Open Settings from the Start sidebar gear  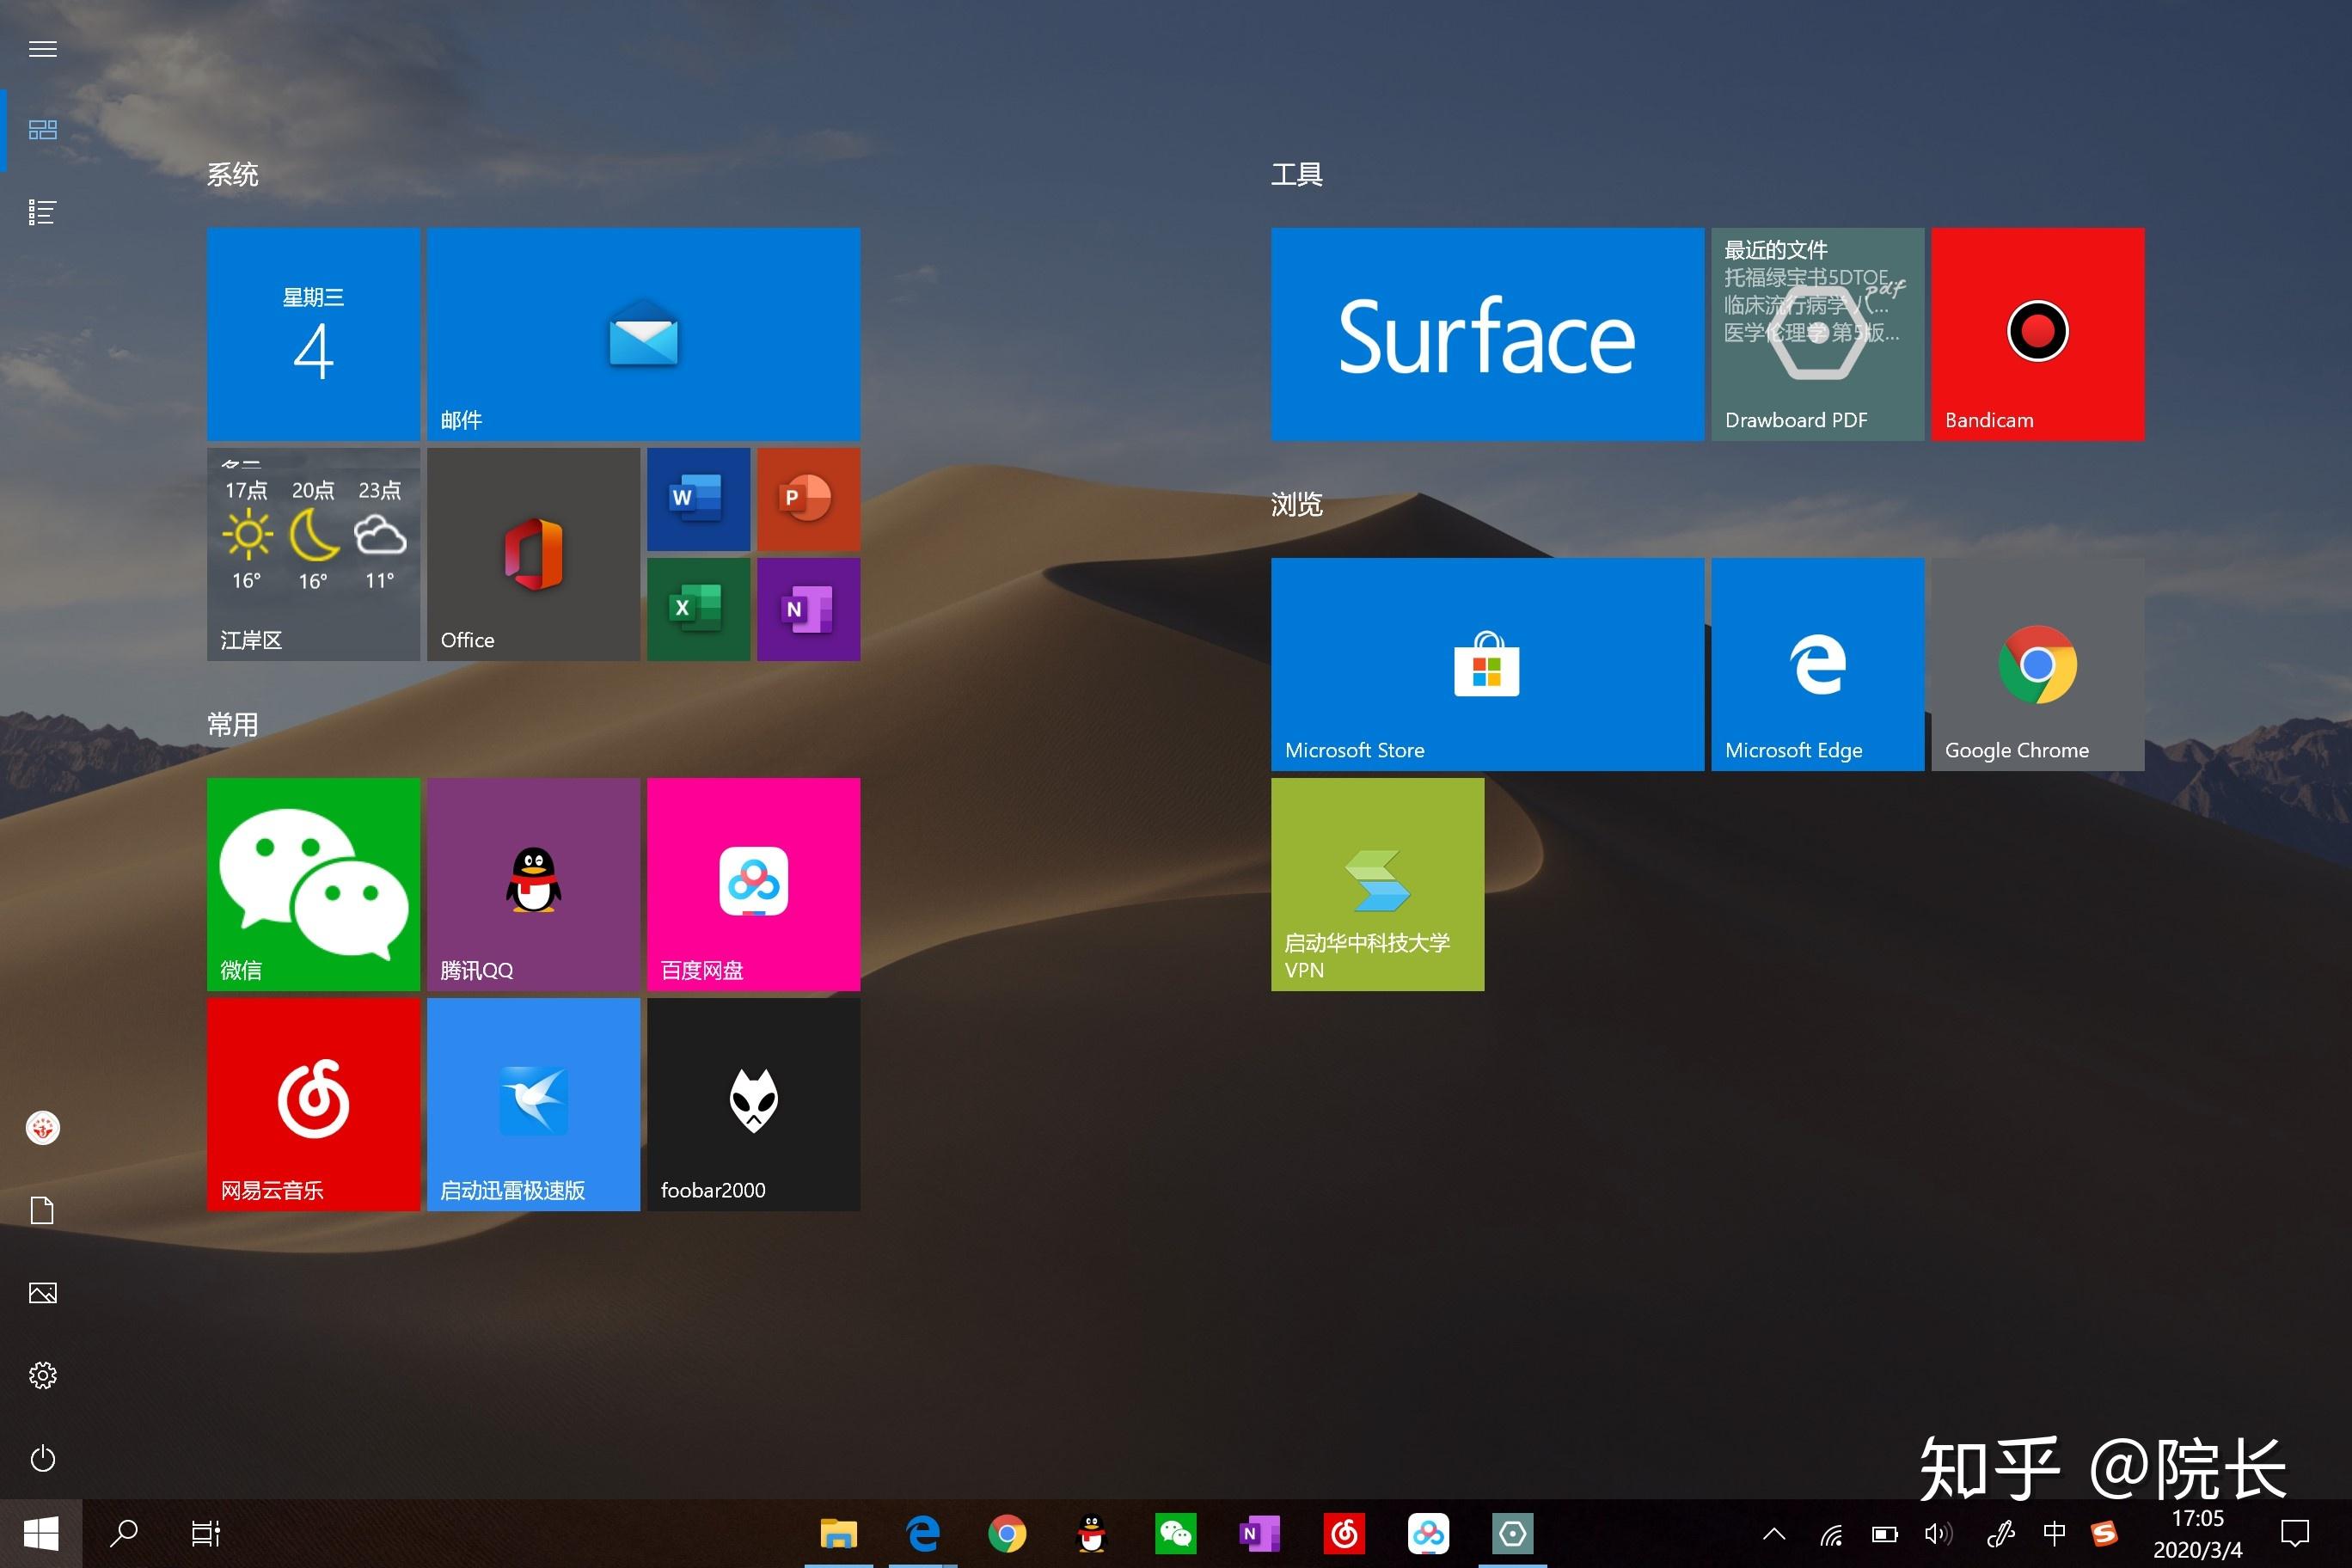click(42, 1376)
